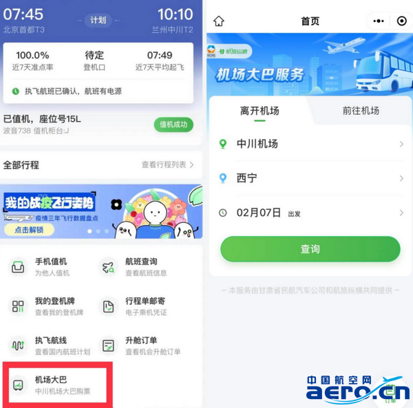
Task: Open 航班查询 flight search icon
Action: point(108,267)
